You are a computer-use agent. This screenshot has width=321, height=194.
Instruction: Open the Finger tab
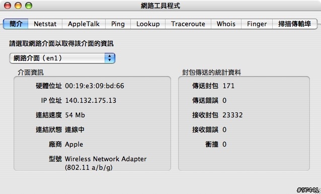tap(257, 24)
